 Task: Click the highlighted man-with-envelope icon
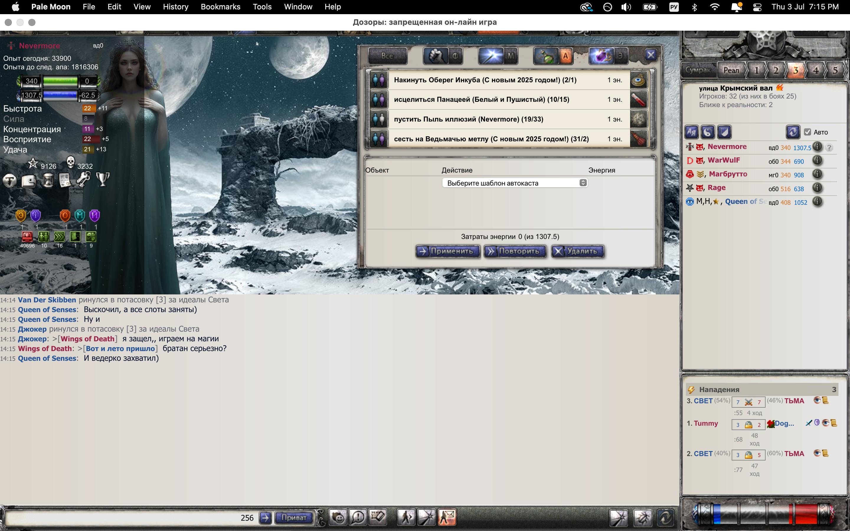447,517
